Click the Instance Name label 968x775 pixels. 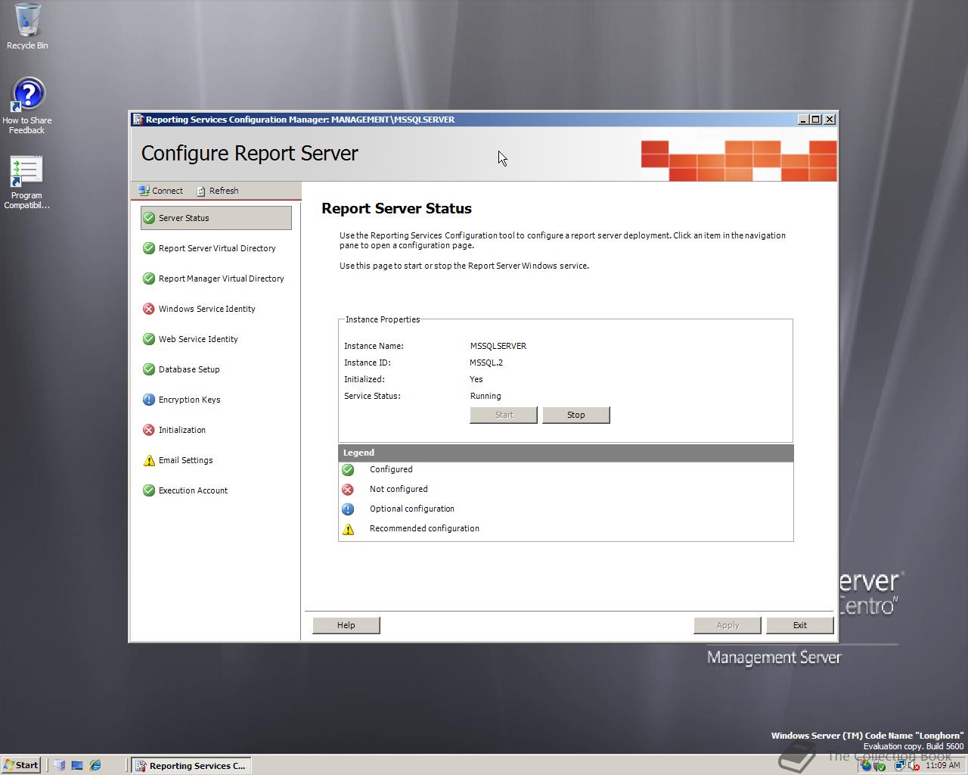click(x=374, y=346)
